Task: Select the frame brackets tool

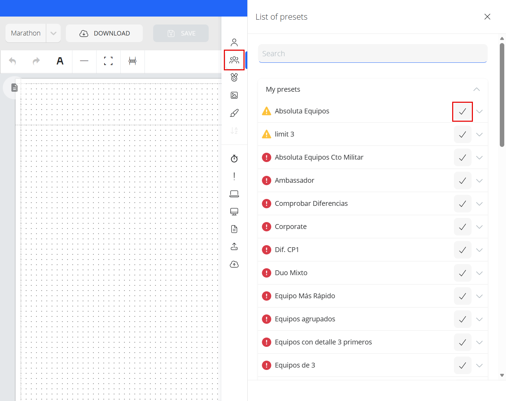Action: (108, 61)
